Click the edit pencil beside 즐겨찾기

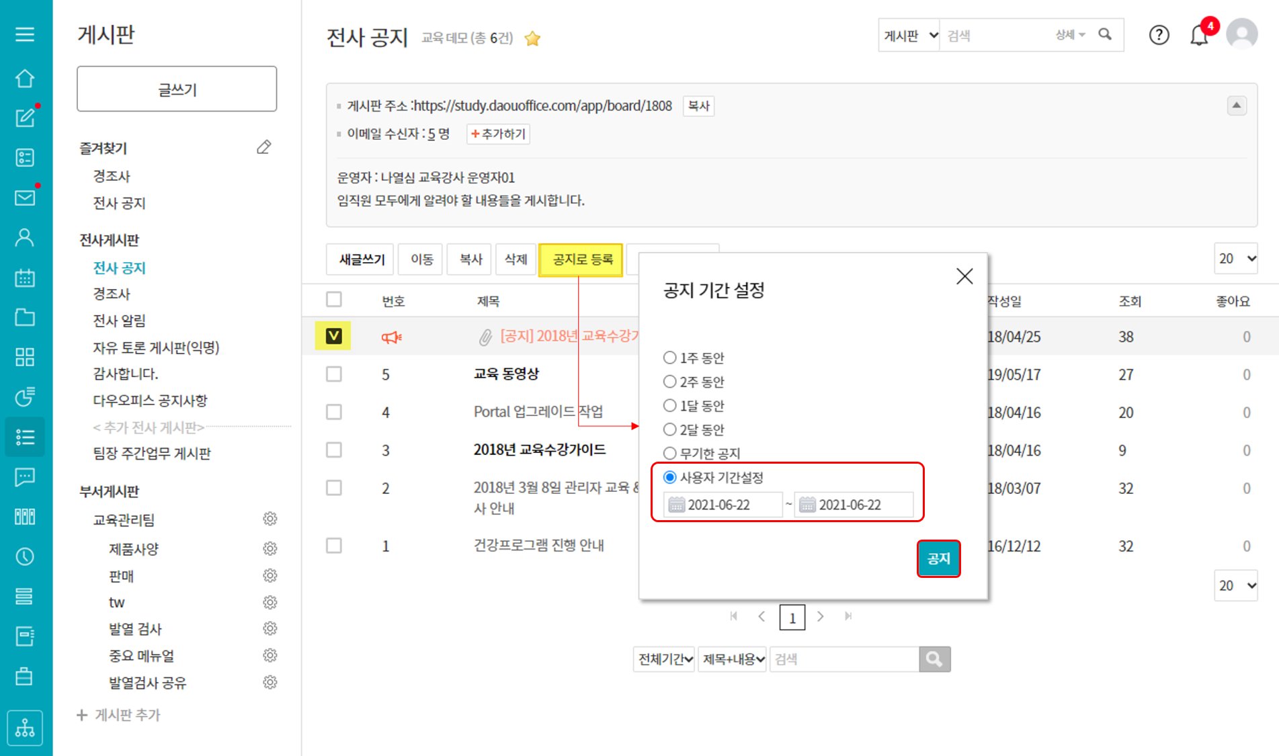(x=263, y=147)
